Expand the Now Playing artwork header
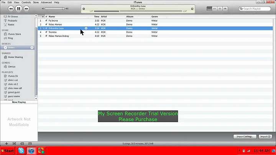276x155 pixels. [x=19, y=102]
